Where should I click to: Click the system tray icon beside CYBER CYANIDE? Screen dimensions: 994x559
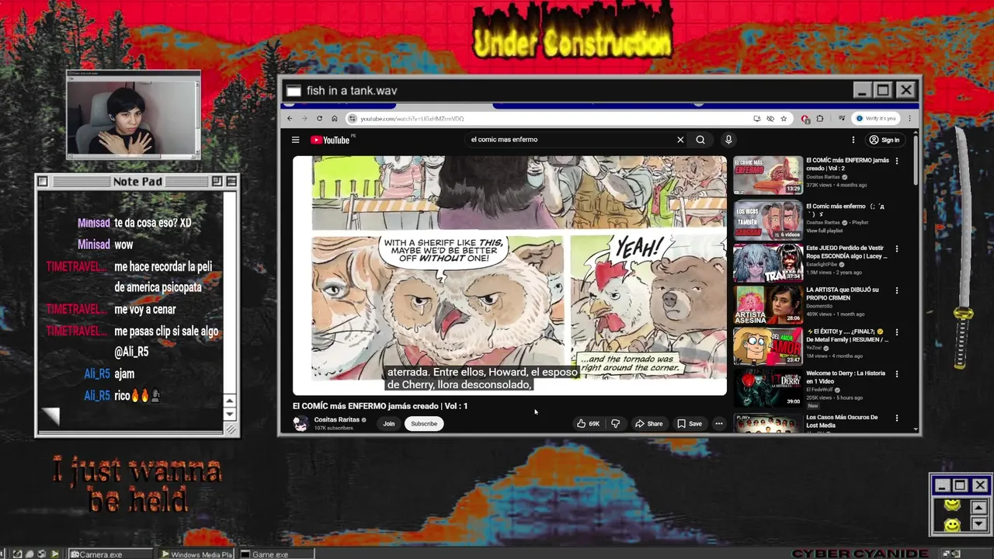tap(946, 554)
